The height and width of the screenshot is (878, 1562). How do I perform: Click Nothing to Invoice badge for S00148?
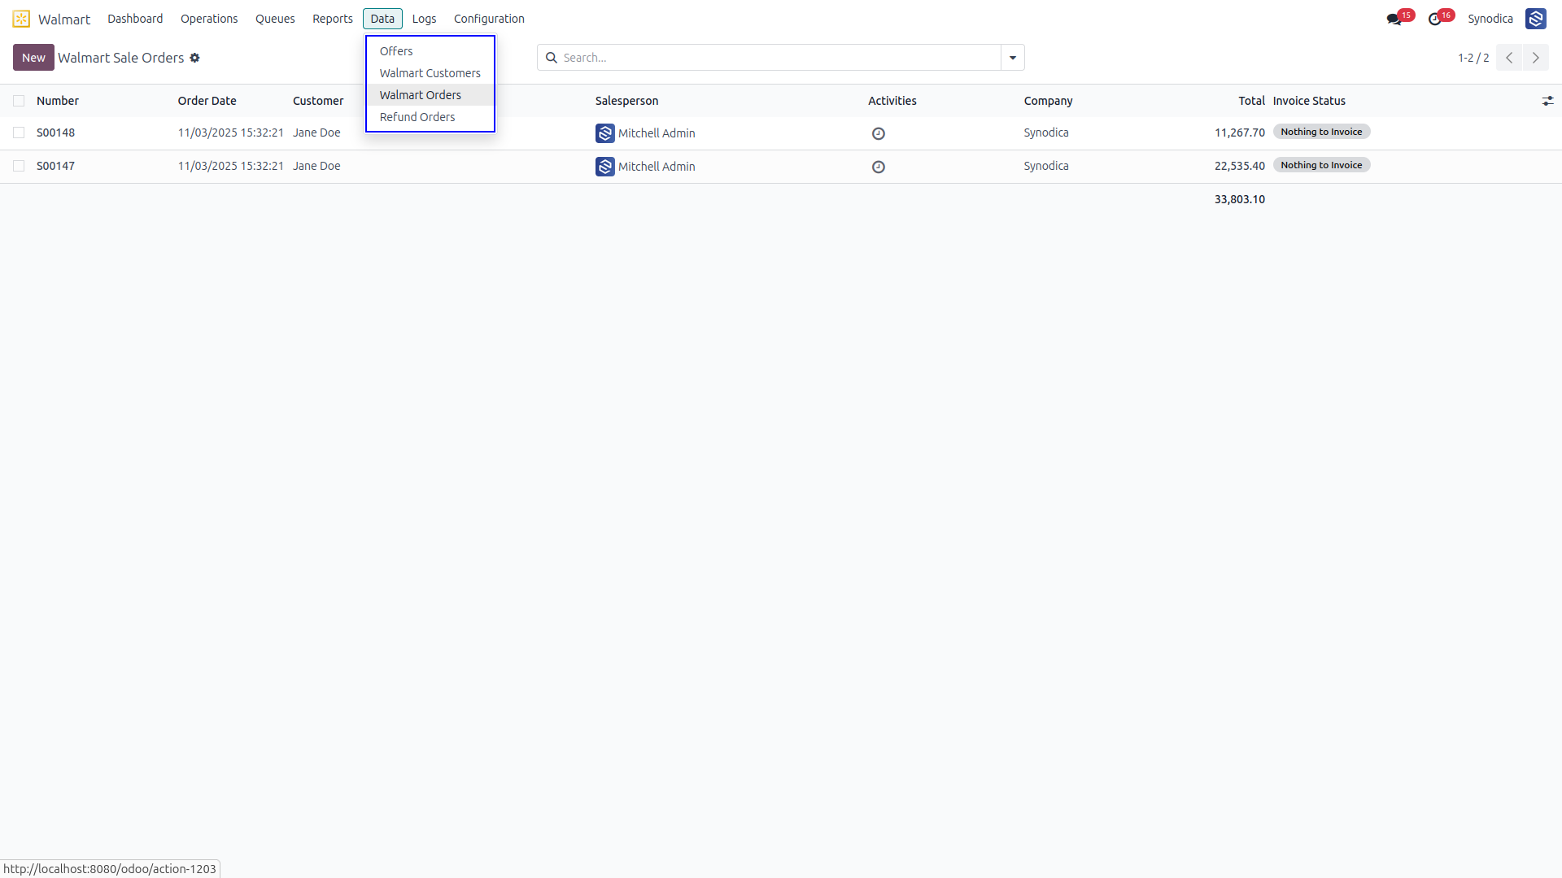pyautogui.click(x=1321, y=132)
